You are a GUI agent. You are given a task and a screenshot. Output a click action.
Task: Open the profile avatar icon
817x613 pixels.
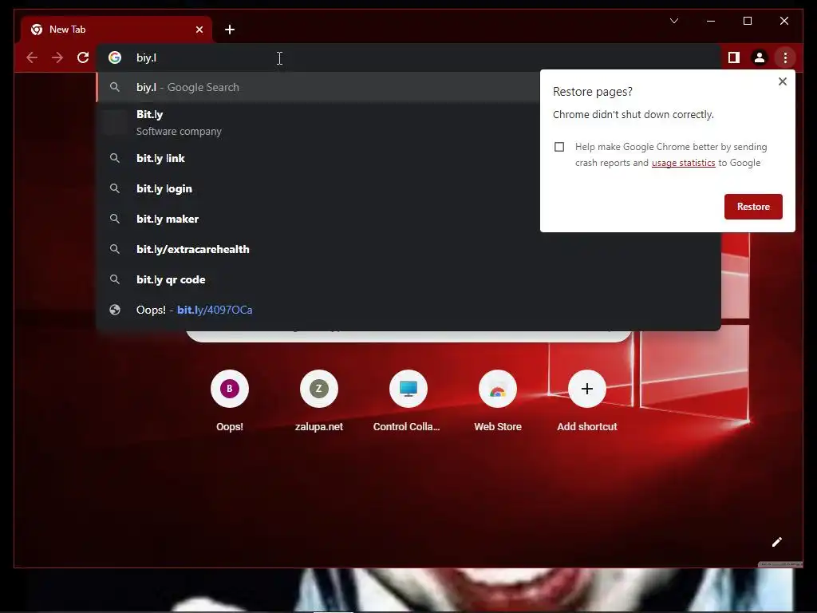point(760,57)
